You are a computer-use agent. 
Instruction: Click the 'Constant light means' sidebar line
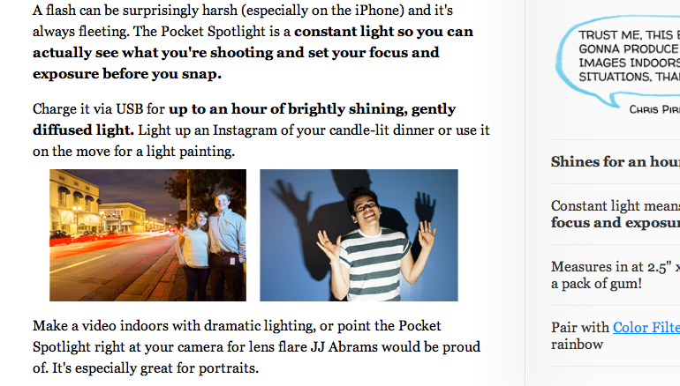point(615,205)
